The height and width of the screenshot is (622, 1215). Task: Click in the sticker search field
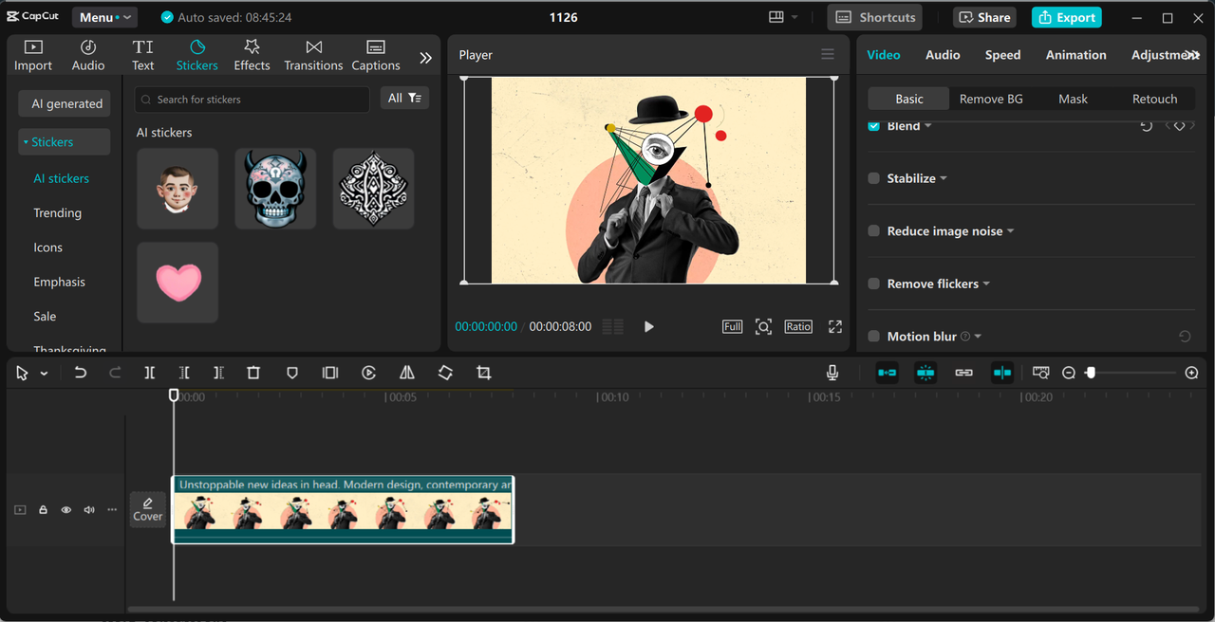(252, 99)
